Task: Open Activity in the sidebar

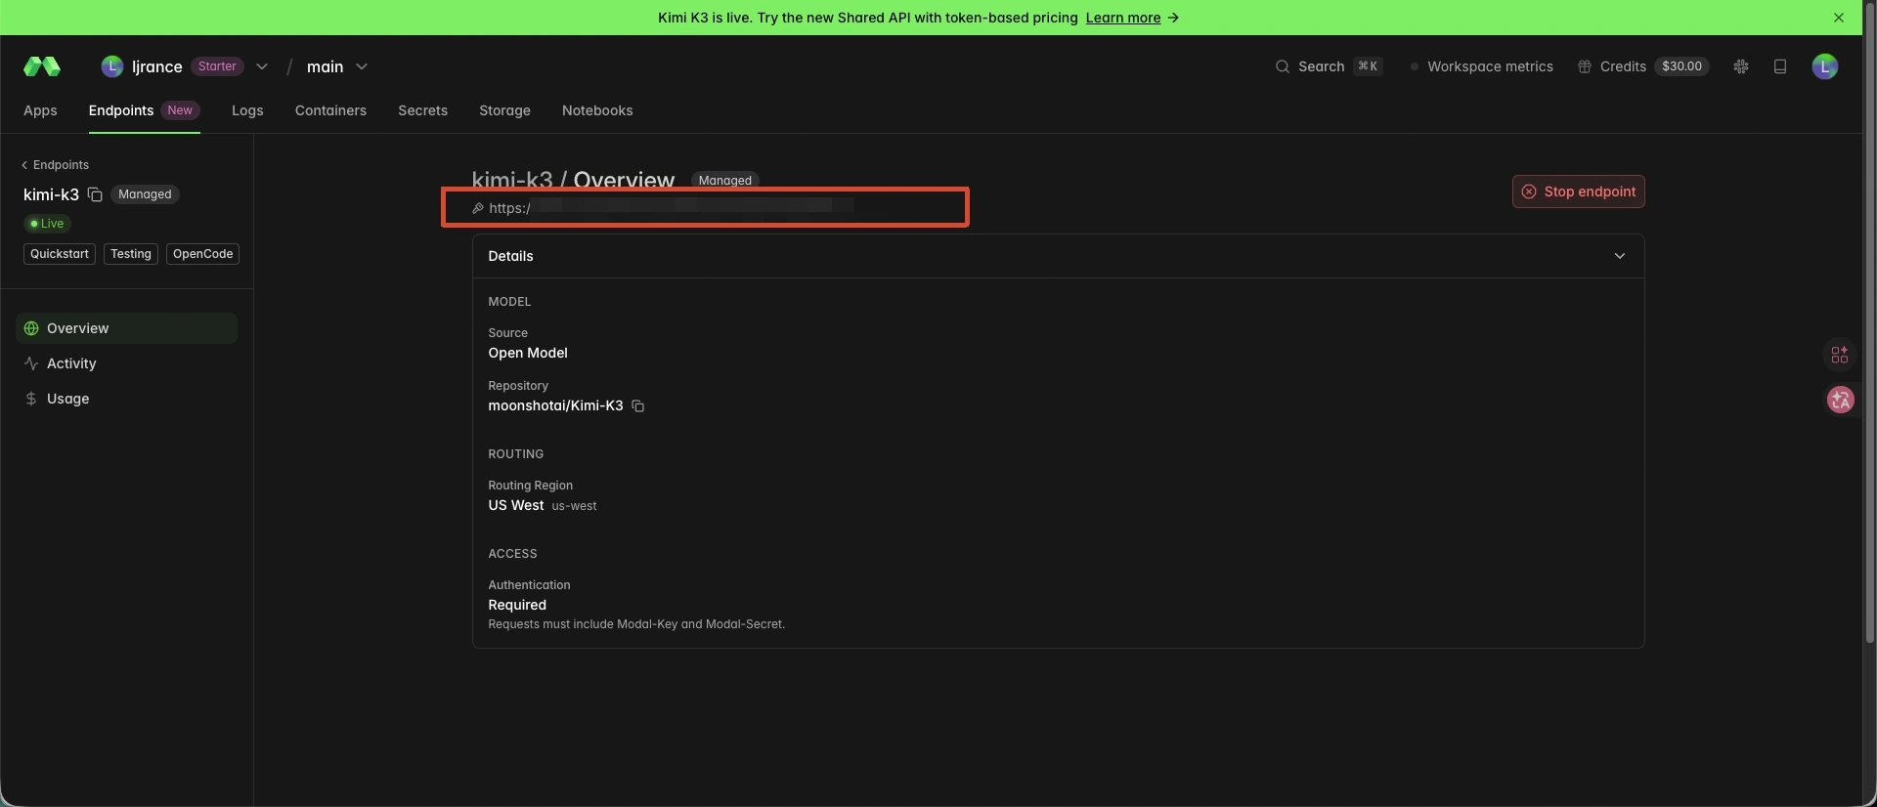Action: (126, 363)
